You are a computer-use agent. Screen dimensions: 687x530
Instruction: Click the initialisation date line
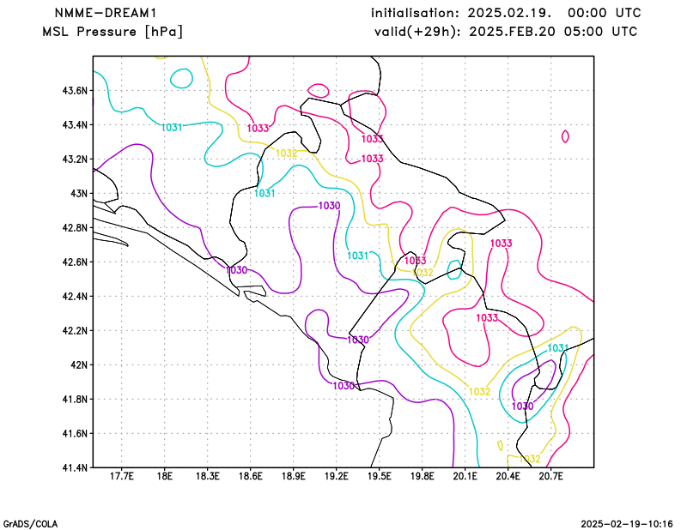[x=506, y=13]
